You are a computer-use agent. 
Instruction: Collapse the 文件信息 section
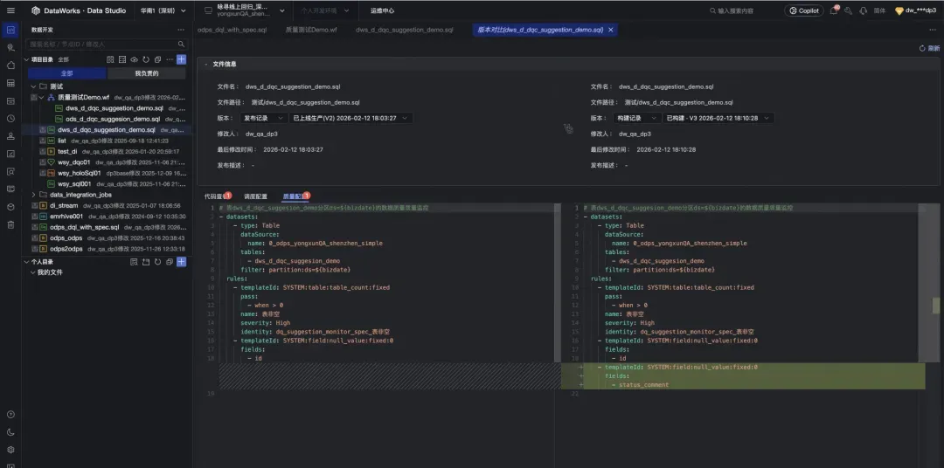click(x=206, y=64)
